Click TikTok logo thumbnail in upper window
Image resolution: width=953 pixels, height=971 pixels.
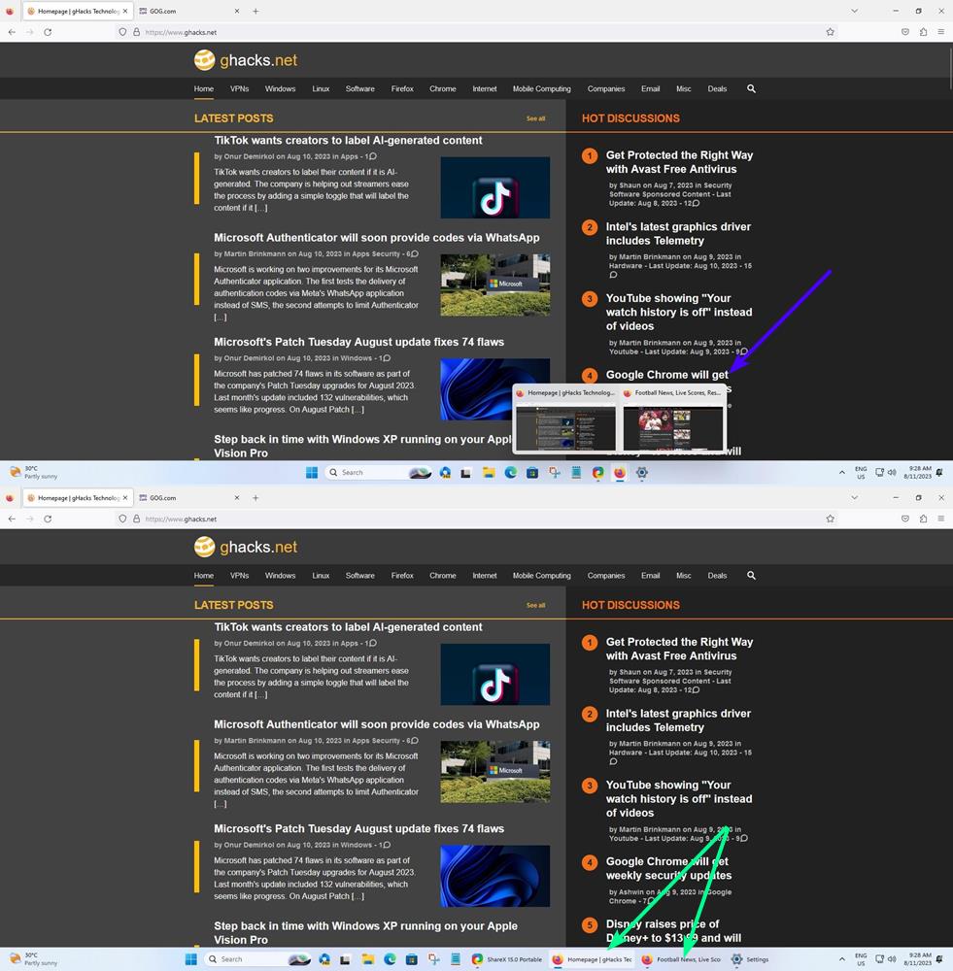(495, 187)
